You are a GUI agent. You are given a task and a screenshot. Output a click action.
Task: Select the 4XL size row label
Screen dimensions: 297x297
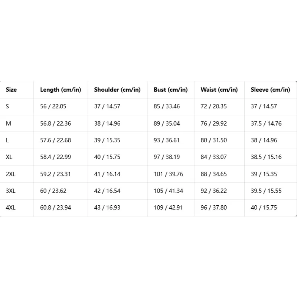(x=11, y=208)
